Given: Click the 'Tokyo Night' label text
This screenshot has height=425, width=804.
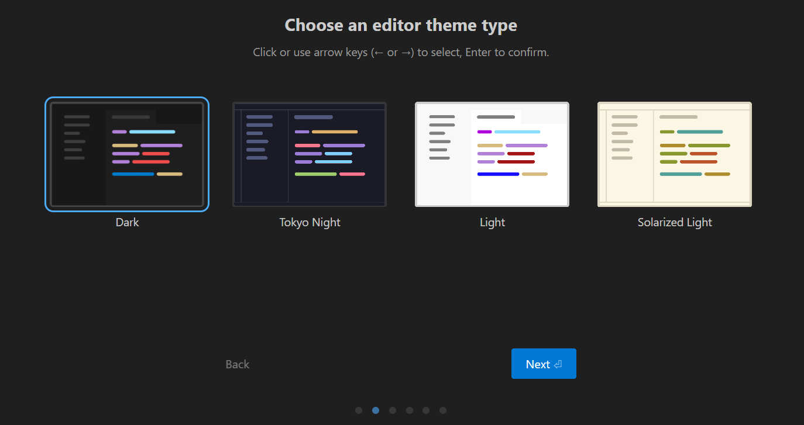Looking at the screenshot, I should [x=310, y=223].
